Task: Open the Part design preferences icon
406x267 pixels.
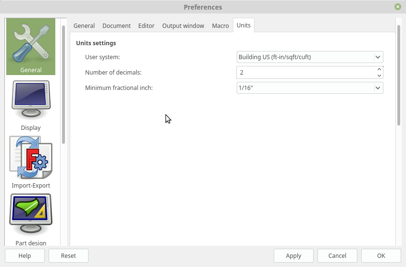Action: tap(31, 214)
